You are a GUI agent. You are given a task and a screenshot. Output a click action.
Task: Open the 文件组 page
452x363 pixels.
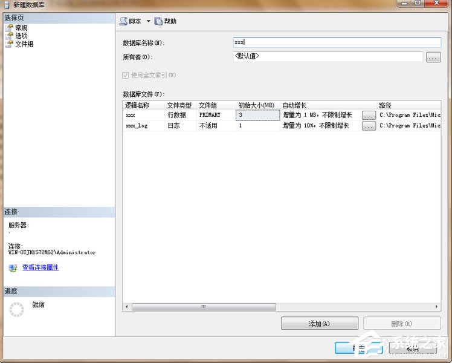coord(24,44)
